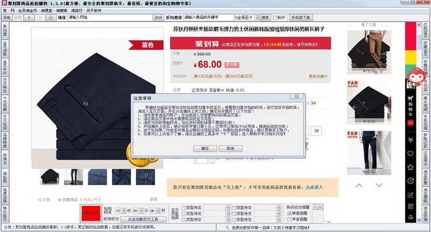The height and width of the screenshot is (232, 431).
Task: Open the 淘流行 menu
Action: pos(77,10)
